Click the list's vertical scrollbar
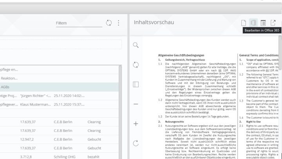This screenshot has height=159, width=282. pos(120,112)
